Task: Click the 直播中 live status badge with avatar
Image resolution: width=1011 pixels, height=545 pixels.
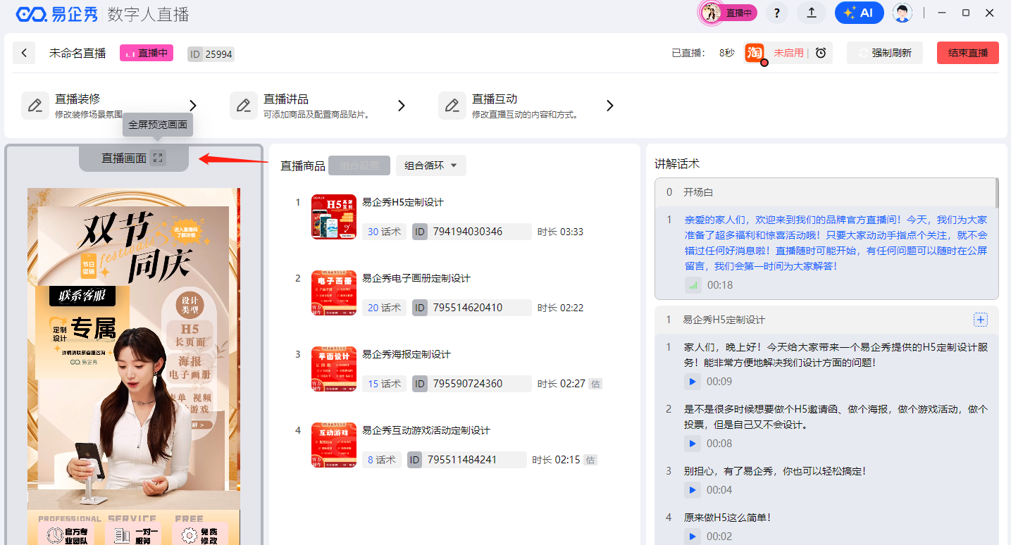Action: [x=728, y=13]
